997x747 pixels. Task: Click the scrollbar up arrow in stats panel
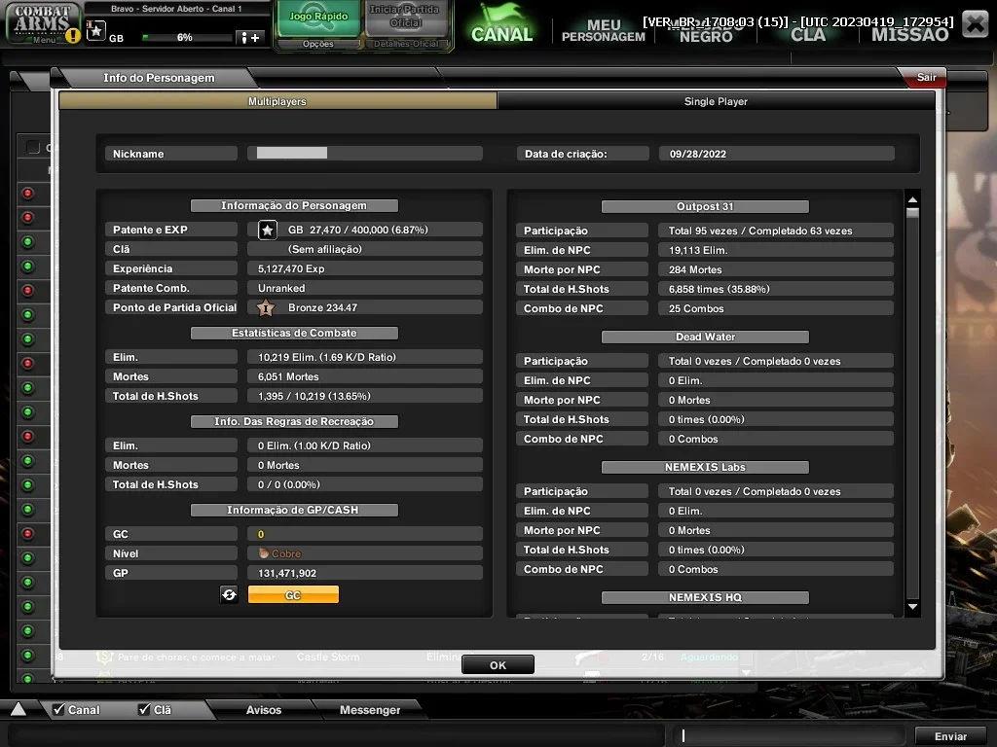(x=912, y=200)
